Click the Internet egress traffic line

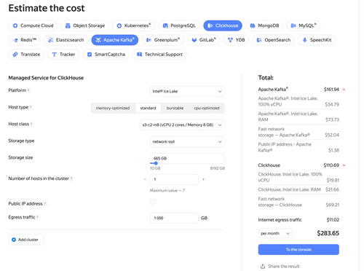298,220
